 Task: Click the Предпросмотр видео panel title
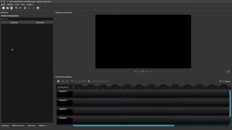click(64, 13)
